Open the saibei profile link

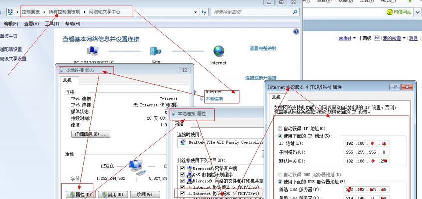(x=345, y=38)
